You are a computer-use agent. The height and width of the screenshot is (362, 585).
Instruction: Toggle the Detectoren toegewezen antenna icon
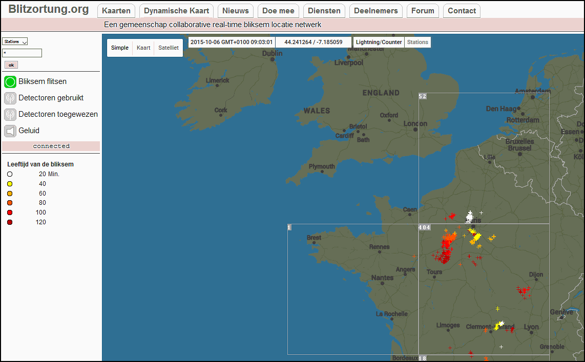point(10,115)
